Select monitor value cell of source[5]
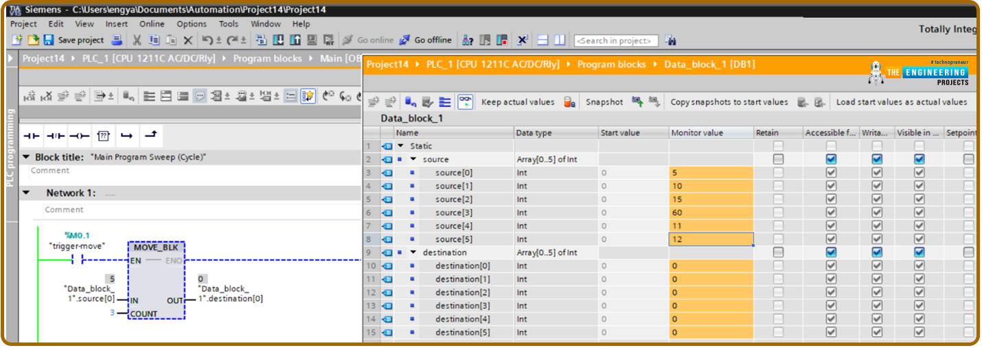The height and width of the screenshot is (348, 982). (711, 240)
